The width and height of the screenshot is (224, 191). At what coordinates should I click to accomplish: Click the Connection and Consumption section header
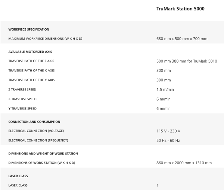[34, 121]
